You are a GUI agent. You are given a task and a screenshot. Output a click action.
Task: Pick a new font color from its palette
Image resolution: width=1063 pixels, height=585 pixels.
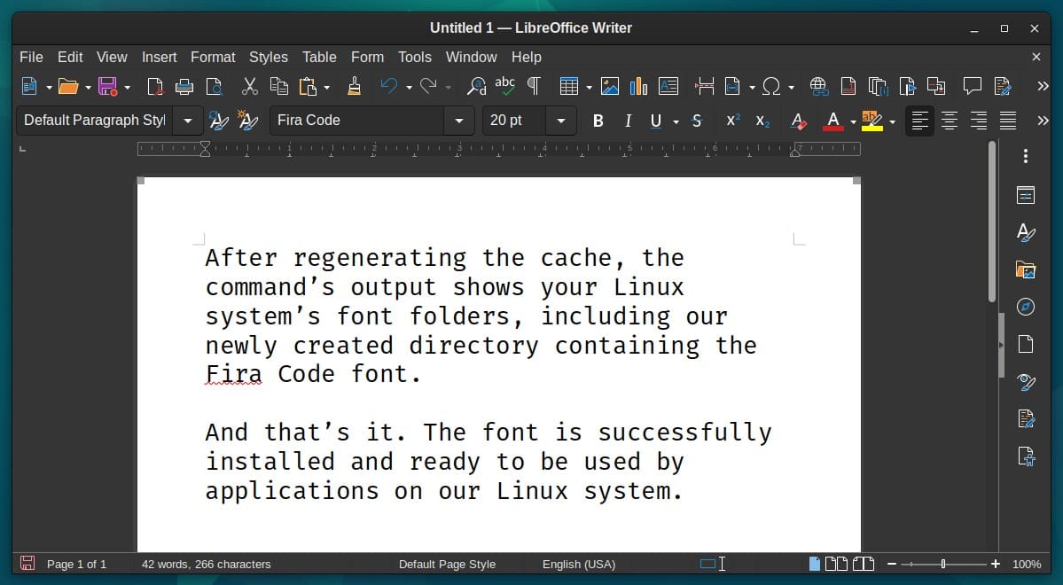tap(850, 121)
